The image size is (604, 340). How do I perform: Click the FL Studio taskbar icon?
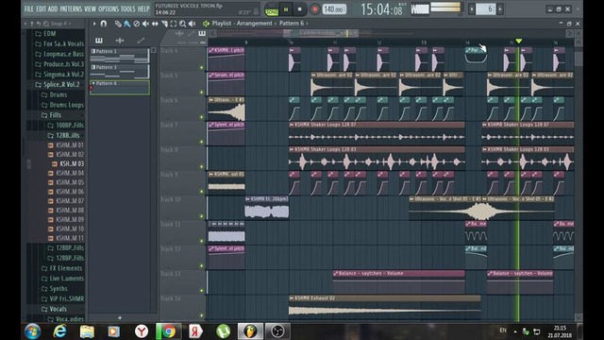point(250,331)
